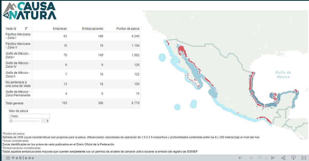
Task: Select No pertenece a una zona de Veda row
Action: [18, 84]
